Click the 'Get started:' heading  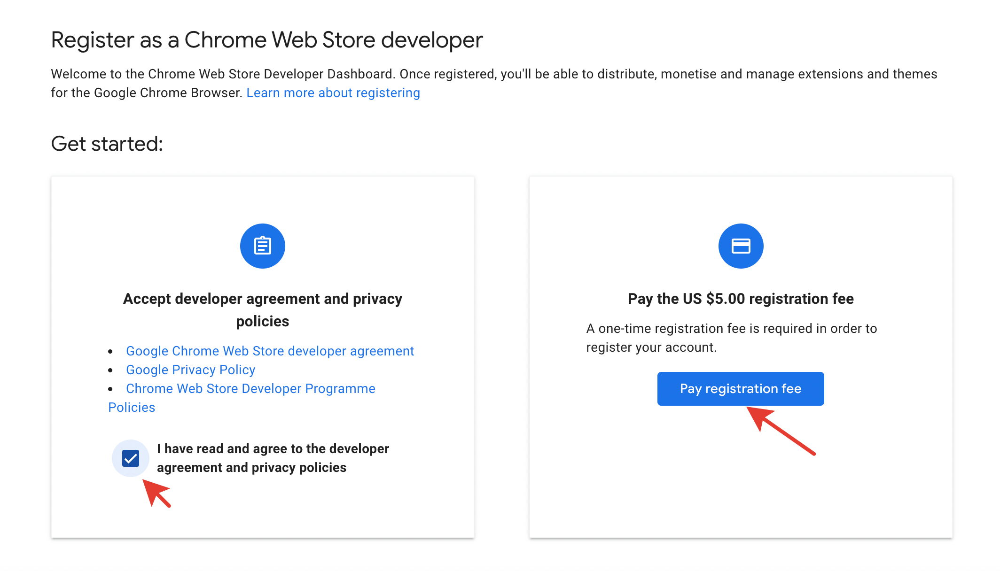[x=107, y=144]
